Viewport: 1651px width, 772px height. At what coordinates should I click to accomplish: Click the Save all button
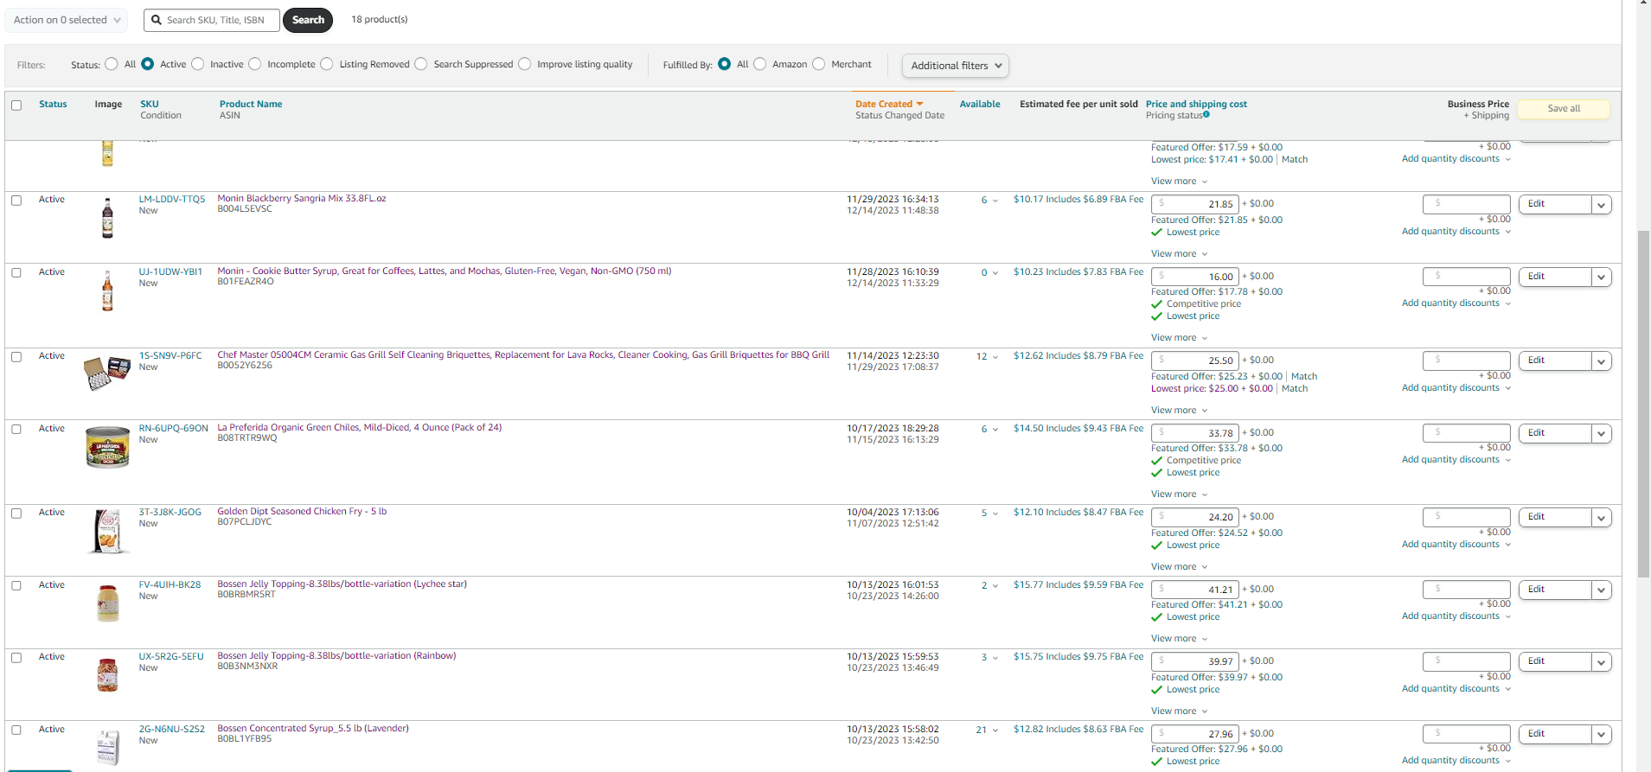coord(1564,109)
